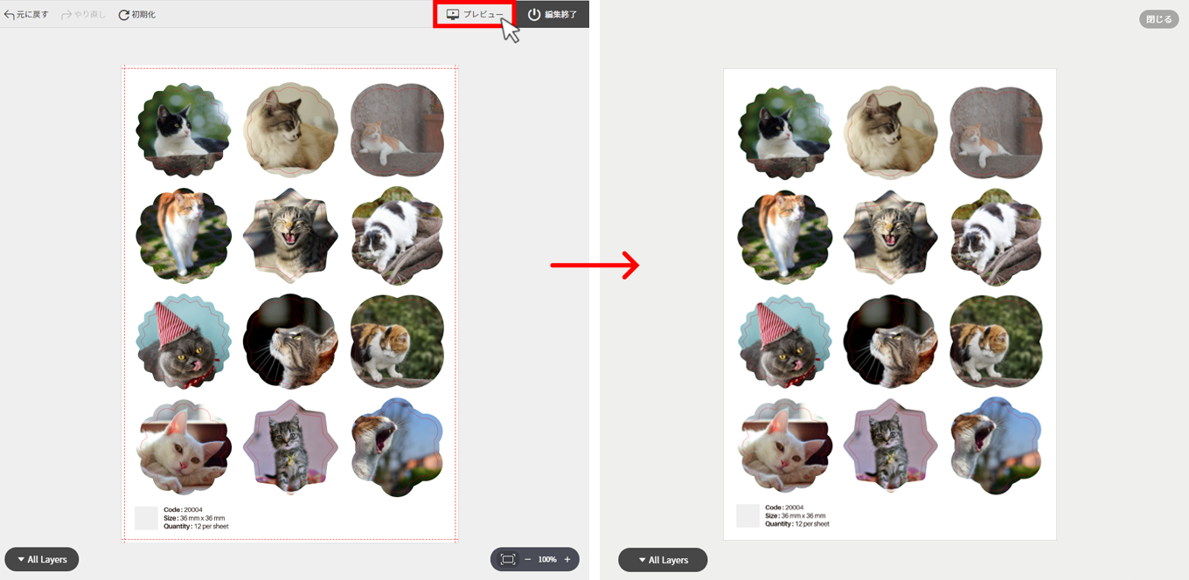
Task: Select the yawning cat sticker with blue sky
Action: [x=398, y=446]
